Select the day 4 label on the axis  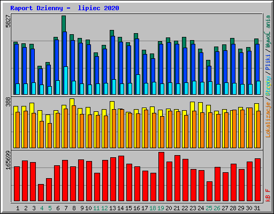pos(42,208)
